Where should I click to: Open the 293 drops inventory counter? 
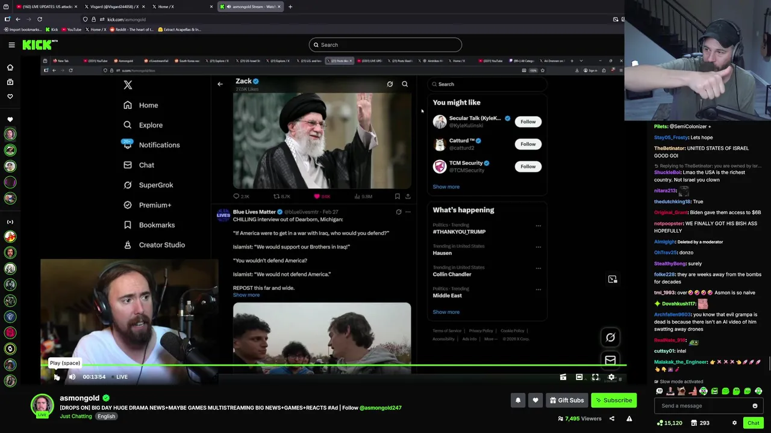coord(699,423)
